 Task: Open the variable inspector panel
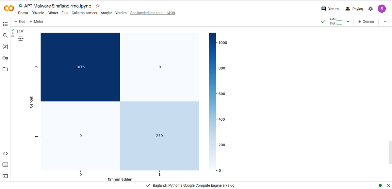tap(5, 46)
